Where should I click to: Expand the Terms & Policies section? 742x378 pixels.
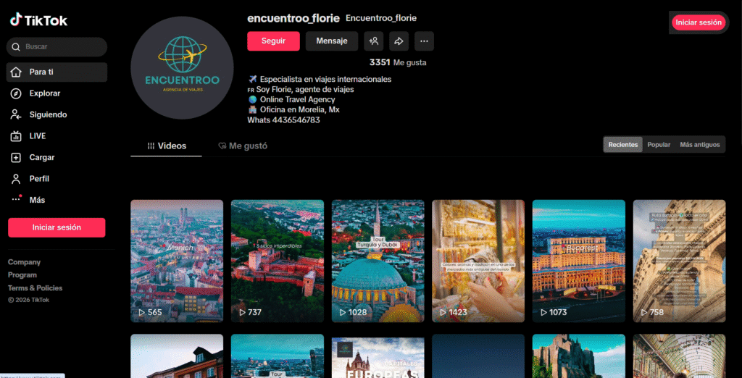point(35,288)
